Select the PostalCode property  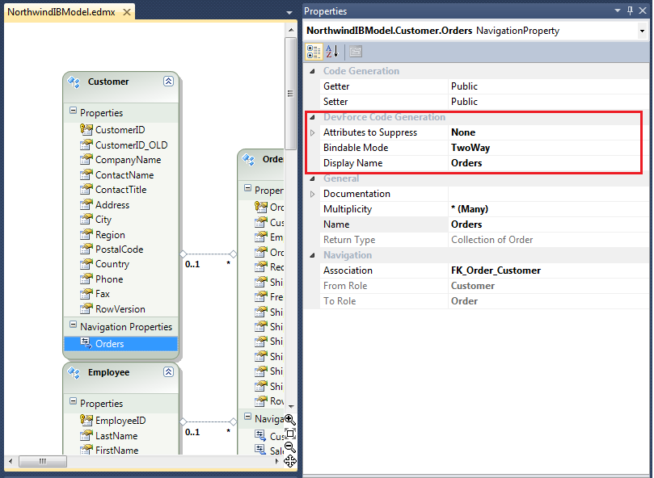coord(120,249)
